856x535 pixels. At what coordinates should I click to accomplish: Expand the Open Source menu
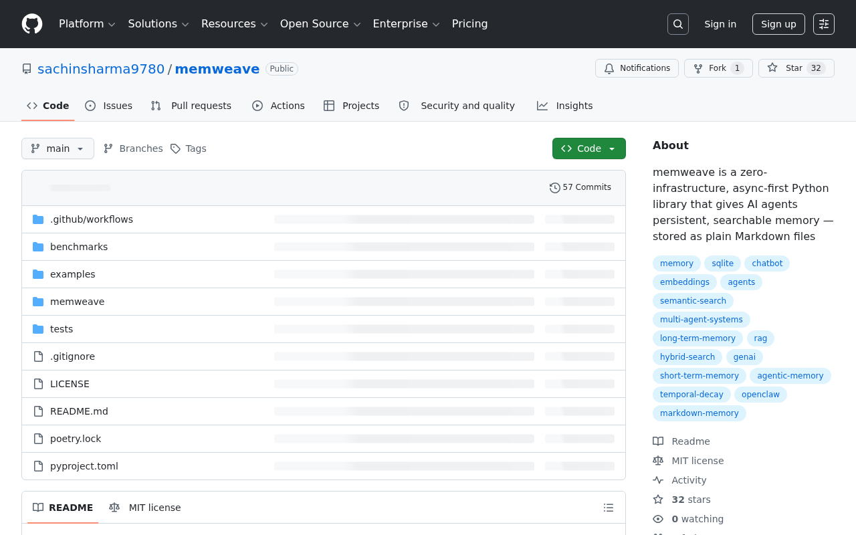pyautogui.click(x=320, y=24)
